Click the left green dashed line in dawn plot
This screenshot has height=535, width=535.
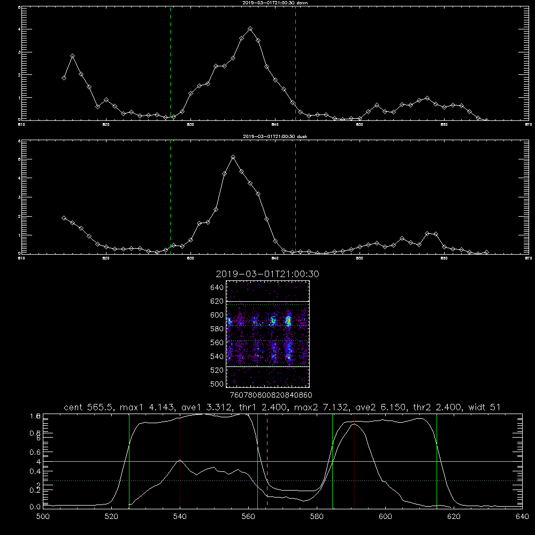point(170,63)
